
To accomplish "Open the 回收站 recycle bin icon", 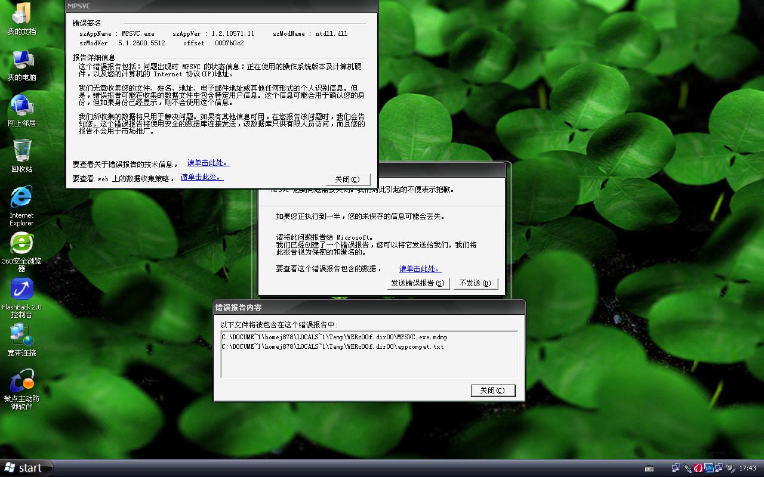I will coord(21,156).
